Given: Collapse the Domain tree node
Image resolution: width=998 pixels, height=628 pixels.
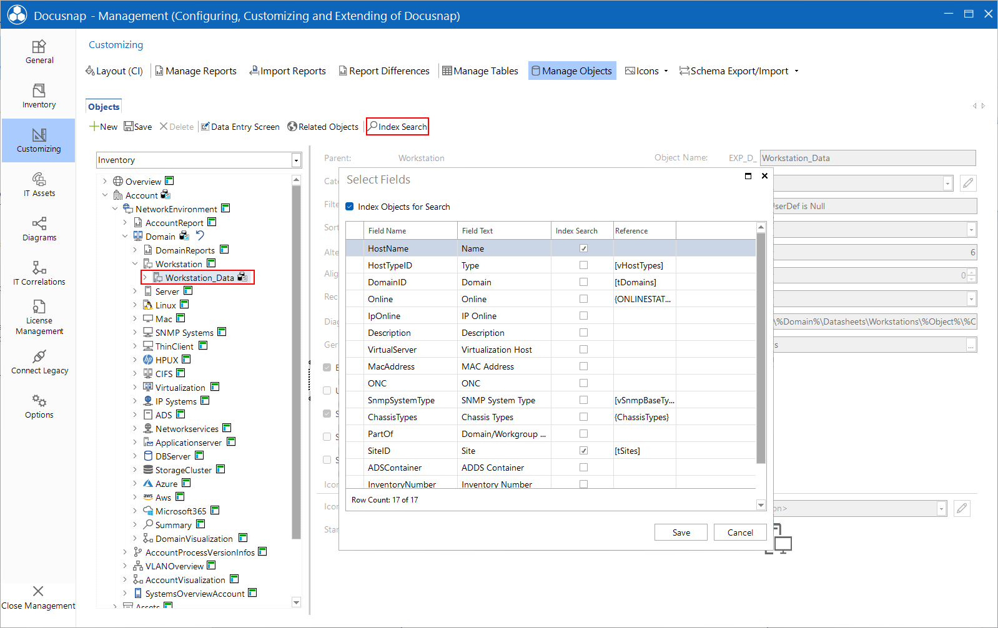Looking at the screenshot, I should tap(125, 237).
